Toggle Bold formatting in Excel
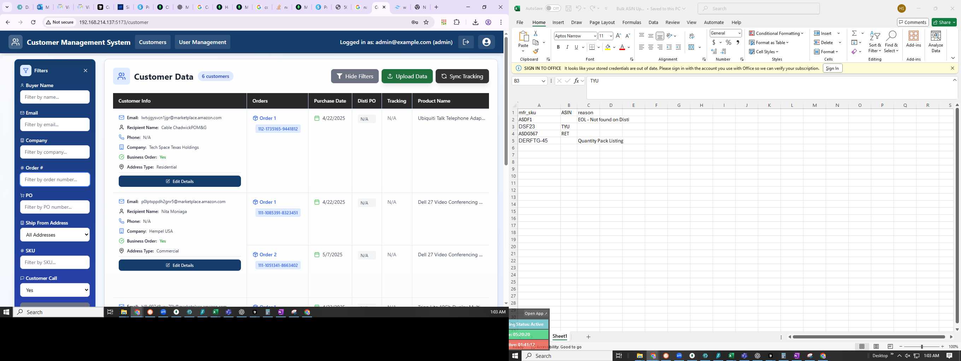 tap(558, 47)
